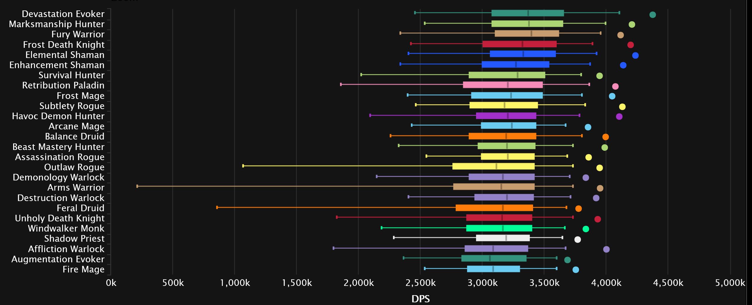Click the Augmentation Evoker teal box

(494, 258)
